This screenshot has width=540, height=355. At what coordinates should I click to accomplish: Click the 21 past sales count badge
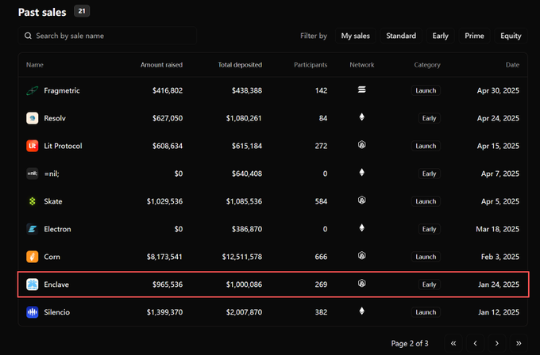(82, 11)
